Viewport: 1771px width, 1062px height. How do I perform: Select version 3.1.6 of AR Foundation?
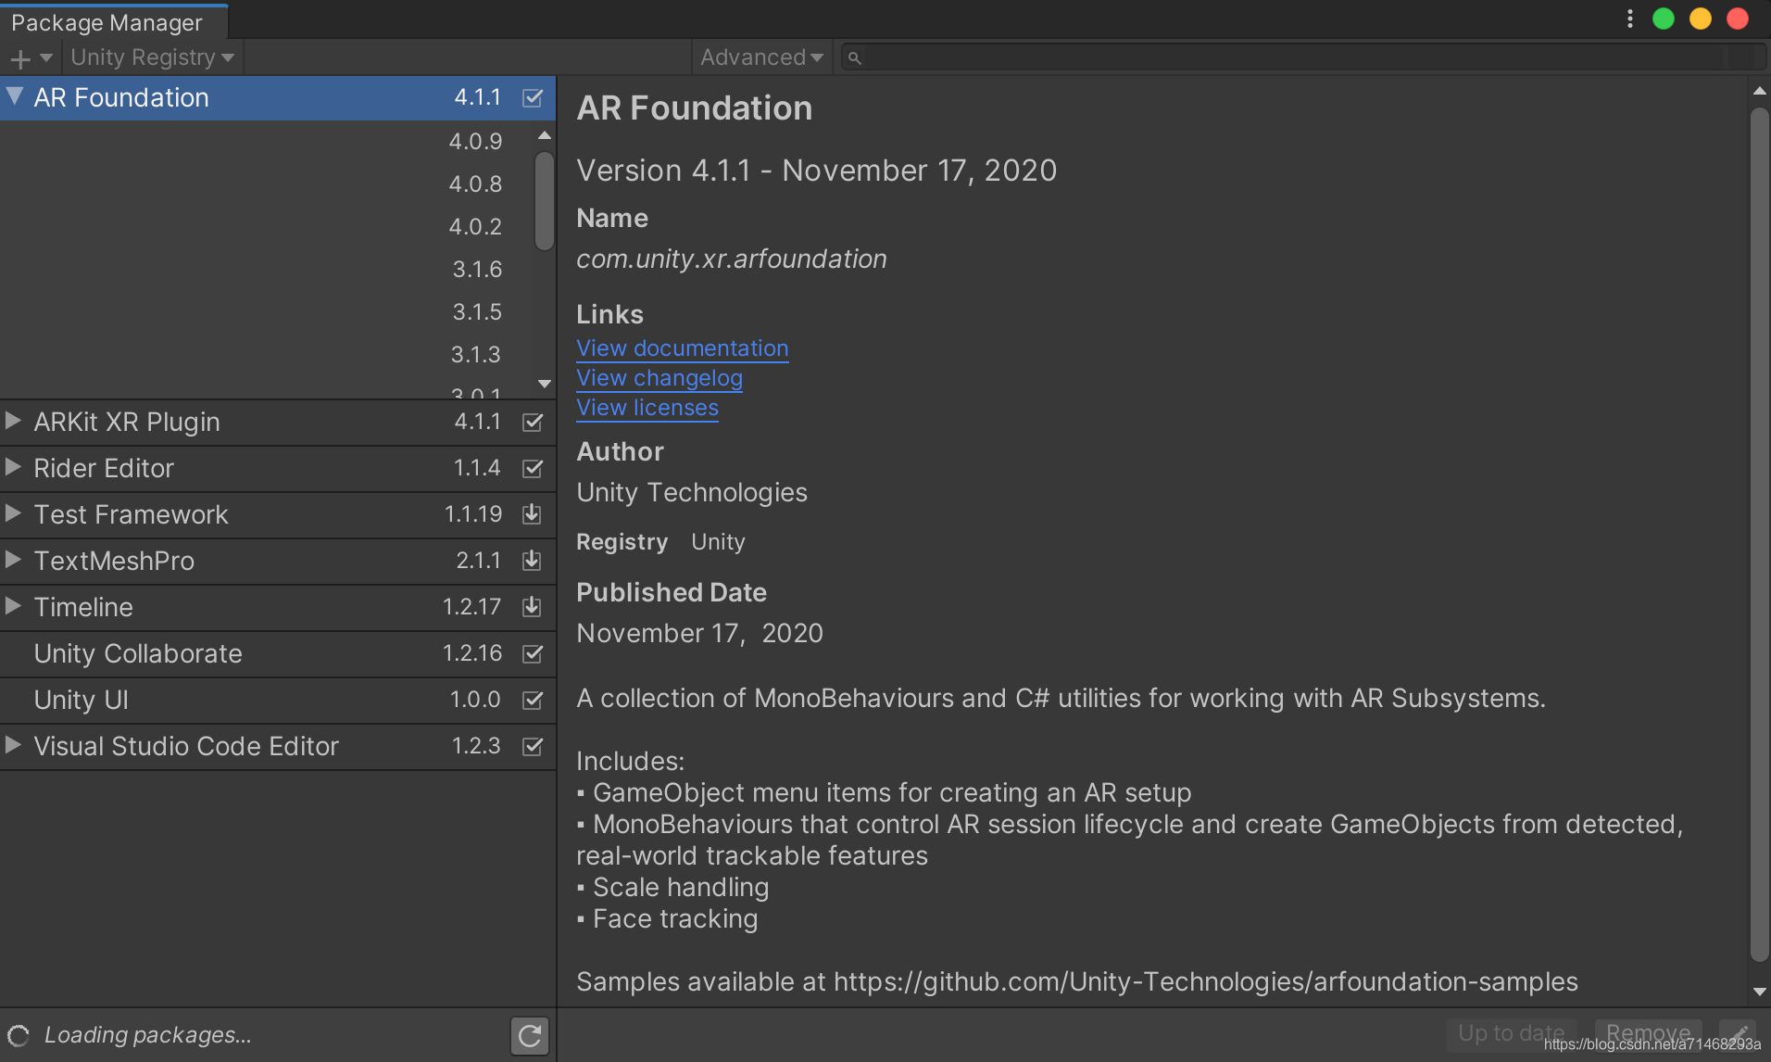tap(476, 269)
